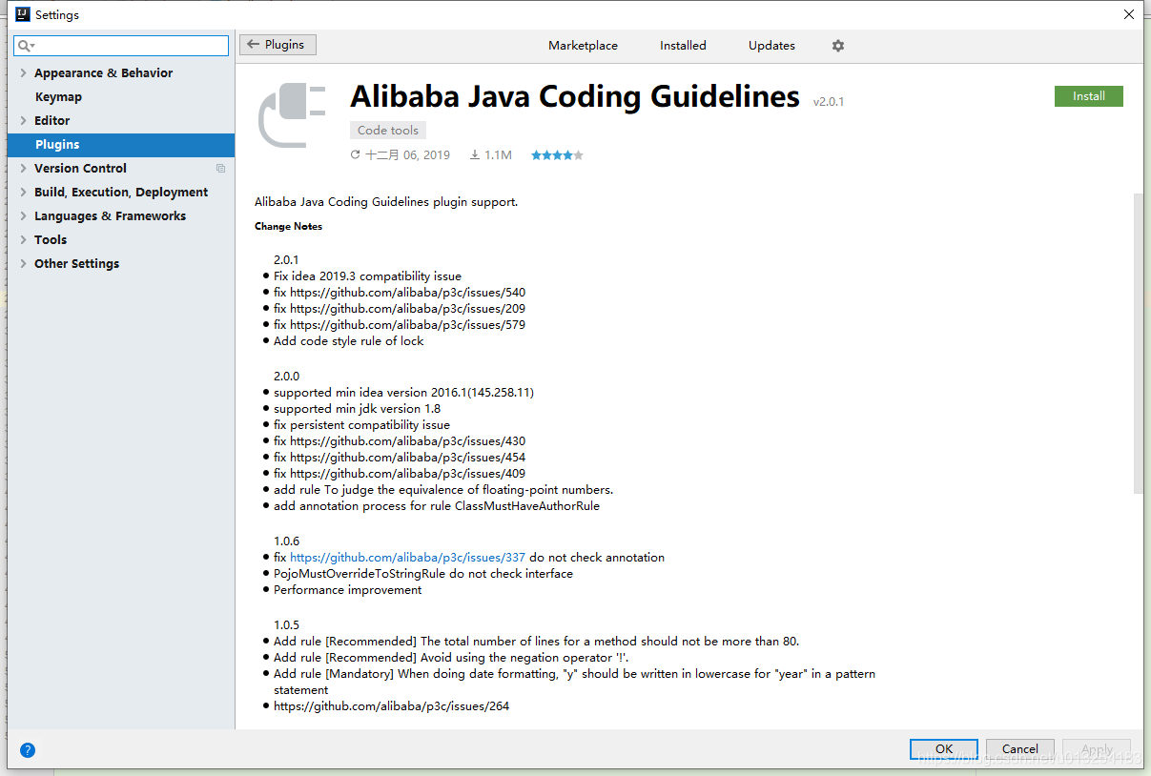Select Keymap in settings tree

coord(58,97)
